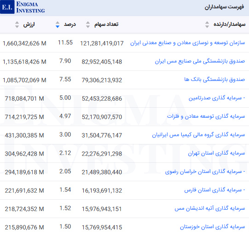Click the درصد column header label
The height and width of the screenshot is (236, 249).
70,24
